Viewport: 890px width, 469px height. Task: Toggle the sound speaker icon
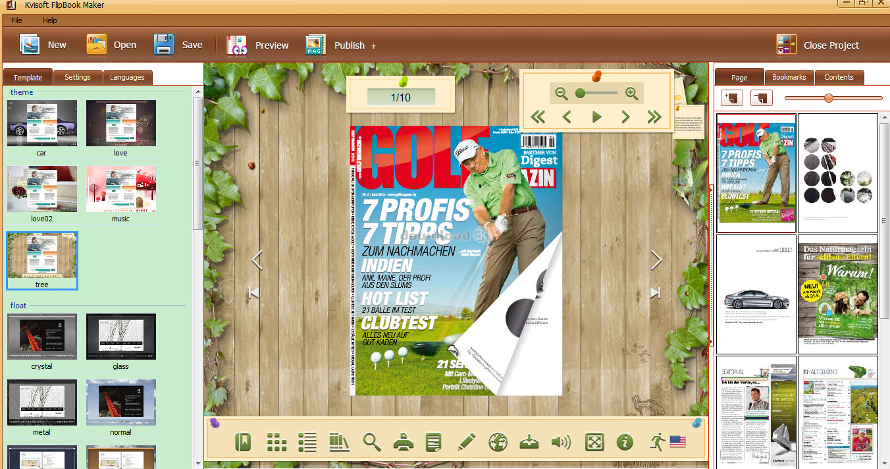click(x=561, y=442)
